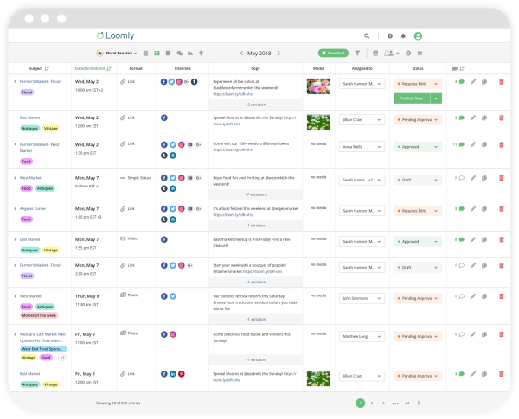Click the Publish Now button
The image size is (519, 419).
412,98
